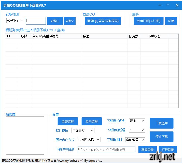The width and height of the screenshot is (183, 164).
Task: Expand the 下载重名时 dropdown
Action: click(135, 140)
